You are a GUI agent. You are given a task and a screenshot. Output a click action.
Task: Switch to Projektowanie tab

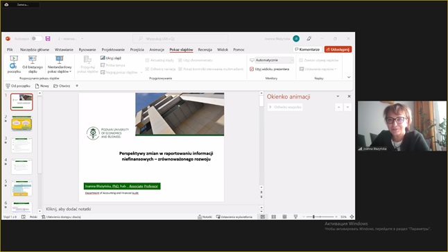113,49
